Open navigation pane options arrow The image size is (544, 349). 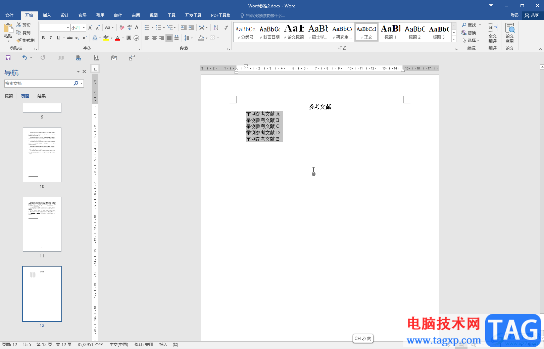tap(78, 71)
